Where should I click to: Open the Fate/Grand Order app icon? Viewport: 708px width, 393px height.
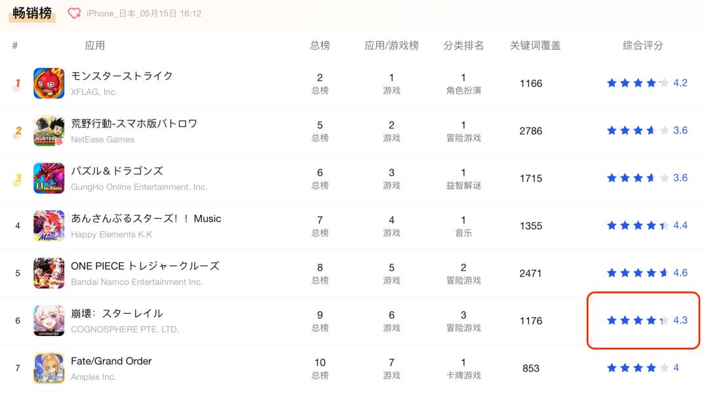click(49, 368)
